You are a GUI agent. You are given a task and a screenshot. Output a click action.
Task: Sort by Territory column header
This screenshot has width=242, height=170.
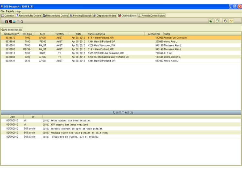click(59, 34)
